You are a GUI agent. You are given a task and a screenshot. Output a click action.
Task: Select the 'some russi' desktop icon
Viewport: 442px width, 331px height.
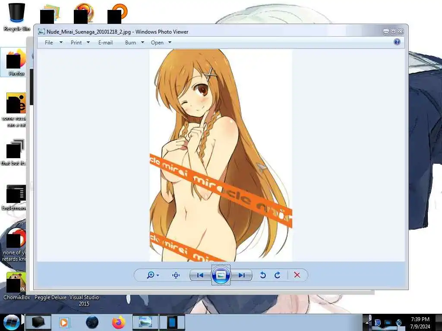coord(15,110)
